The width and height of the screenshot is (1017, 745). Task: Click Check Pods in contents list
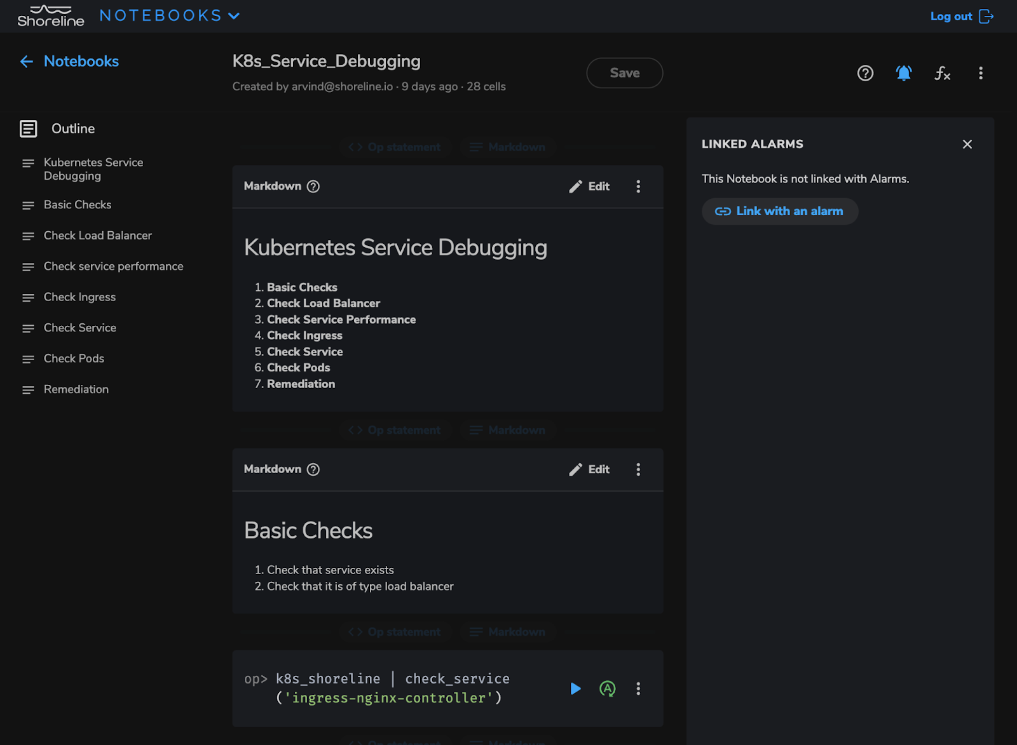click(x=298, y=368)
